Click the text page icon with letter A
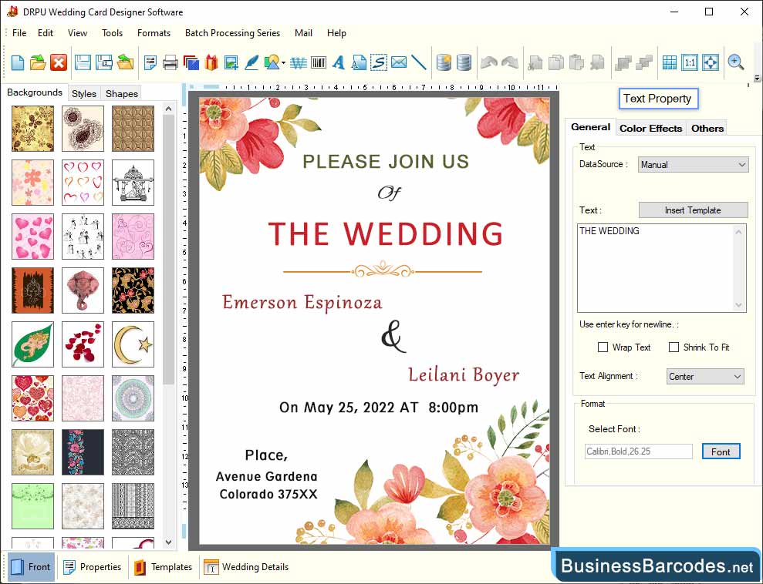The image size is (763, 584). (x=359, y=62)
